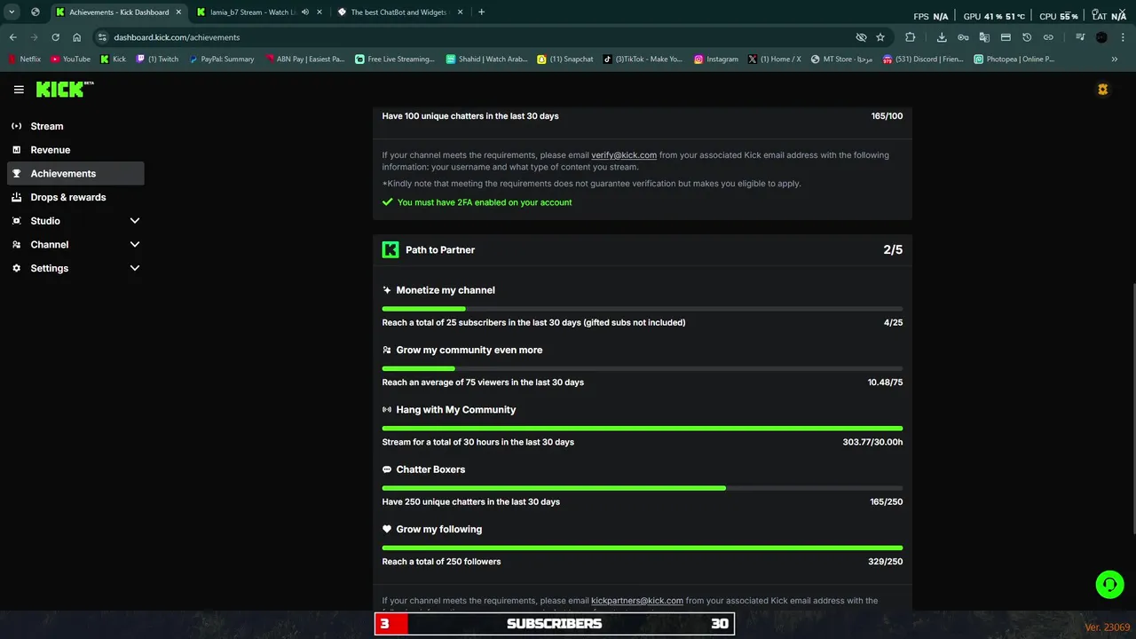The width and height of the screenshot is (1136, 639).
Task: Expand the Studio sidebar section
Action: point(135,221)
